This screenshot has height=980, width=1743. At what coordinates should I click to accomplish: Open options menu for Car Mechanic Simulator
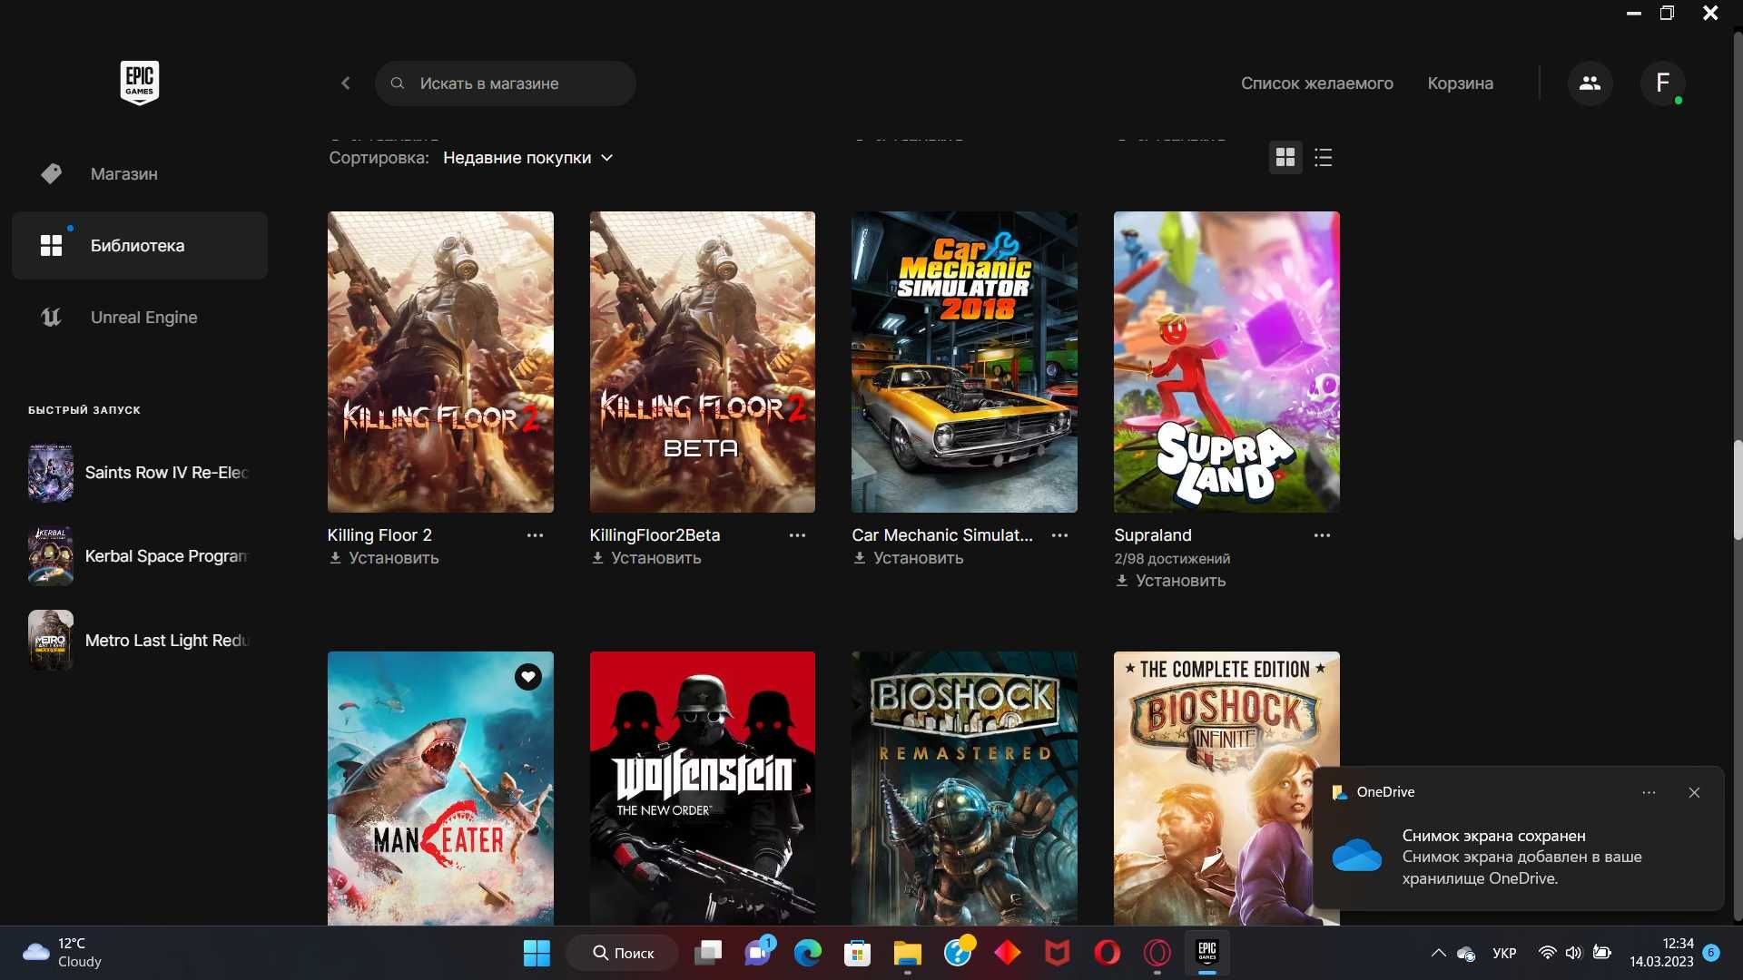coord(1059,535)
